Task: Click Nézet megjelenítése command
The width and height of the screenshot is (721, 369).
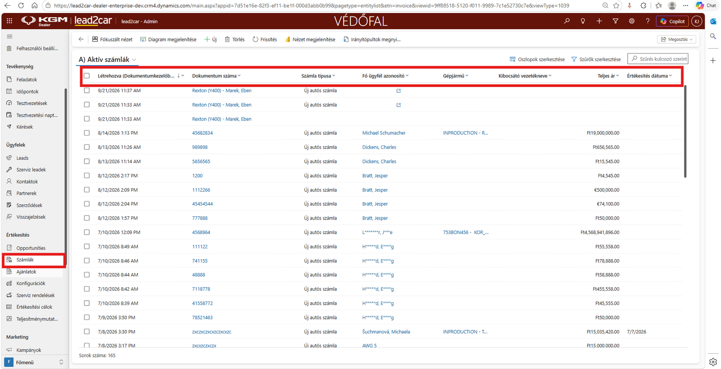Action: [310, 40]
